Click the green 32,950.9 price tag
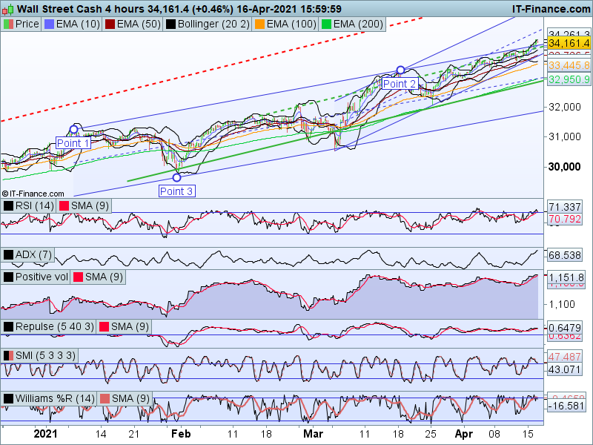This screenshot has height=445, width=593. pyautogui.click(x=569, y=79)
